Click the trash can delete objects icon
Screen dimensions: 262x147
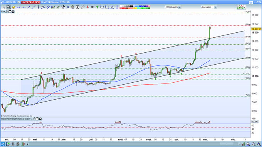pyautogui.click(x=73, y=7)
